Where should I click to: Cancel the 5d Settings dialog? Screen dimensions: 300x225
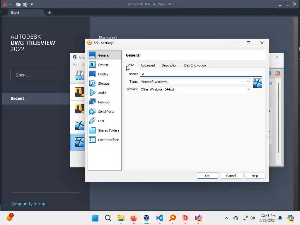pyautogui.click(x=231, y=176)
